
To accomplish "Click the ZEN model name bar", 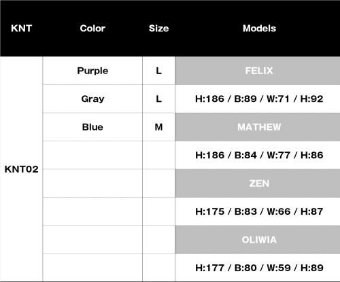I will [x=258, y=183].
